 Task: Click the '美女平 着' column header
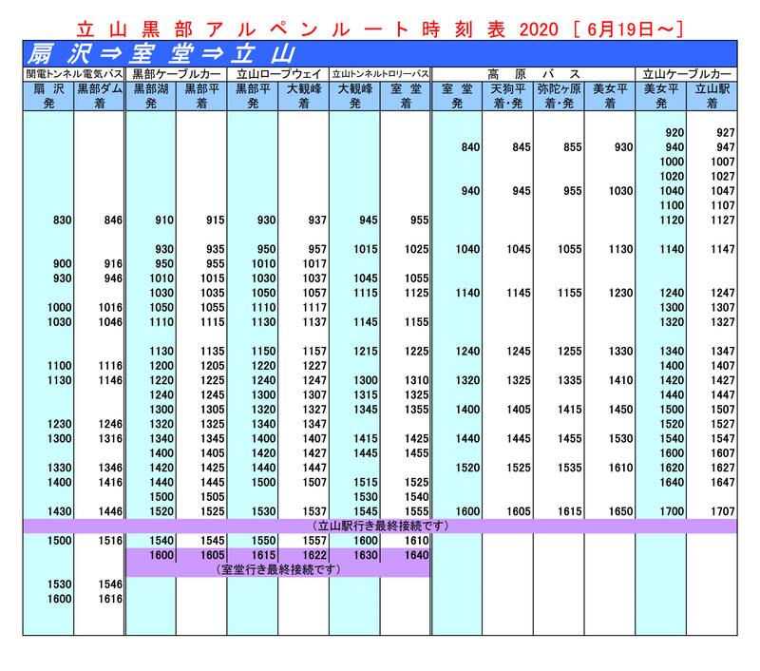(610, 96)
